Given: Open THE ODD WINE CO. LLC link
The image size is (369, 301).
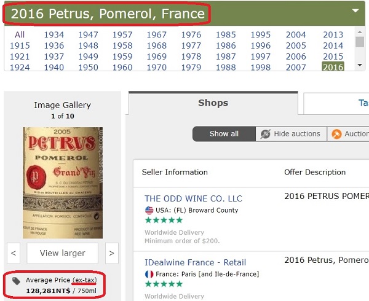Looking at the screenshot, I should click(193, 198).
